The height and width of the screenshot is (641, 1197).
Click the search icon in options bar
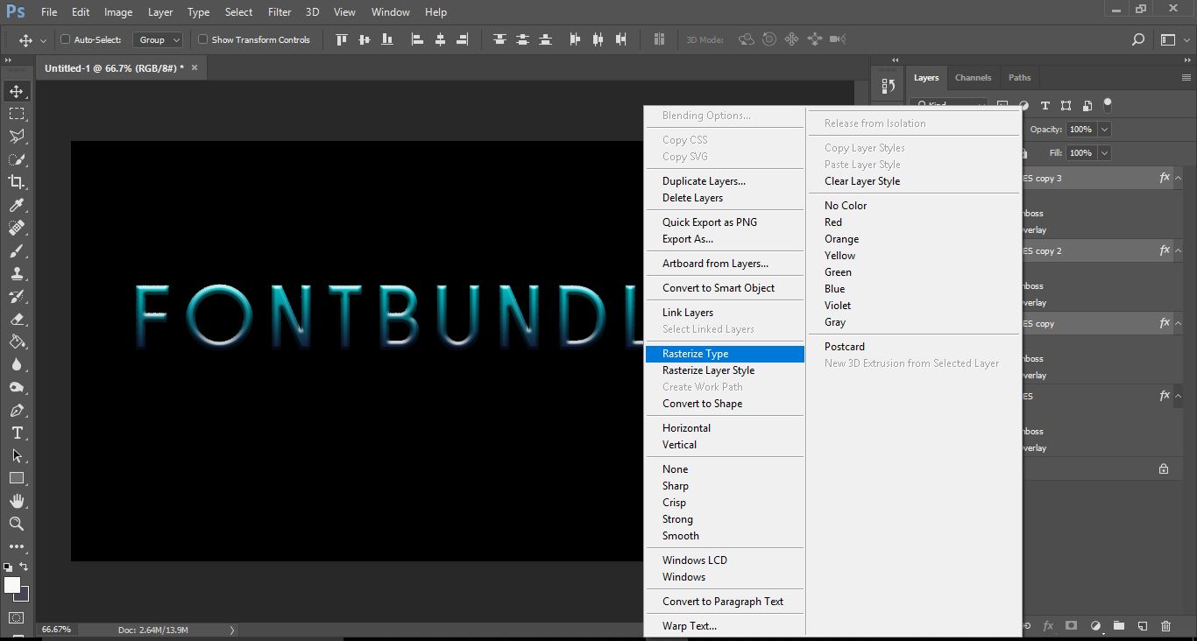(1138, 39)
